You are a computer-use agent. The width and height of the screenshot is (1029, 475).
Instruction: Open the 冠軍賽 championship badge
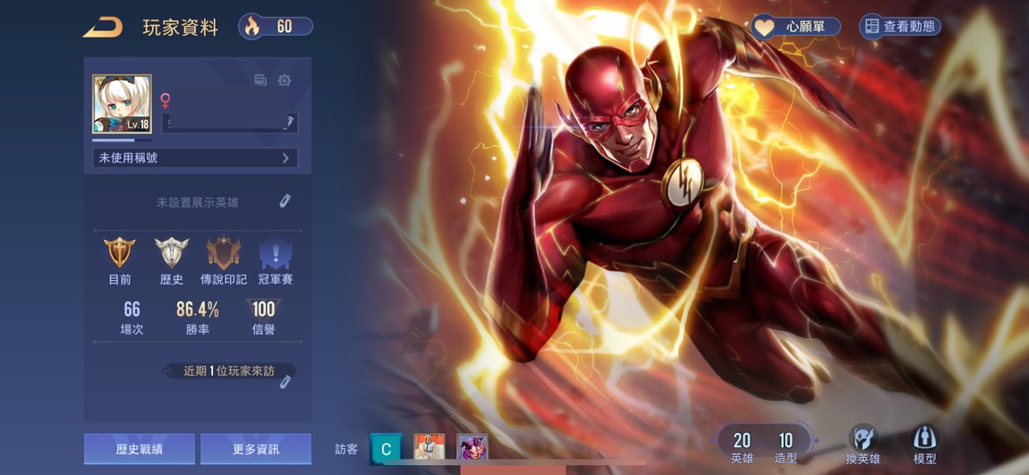tap(275, 261)
